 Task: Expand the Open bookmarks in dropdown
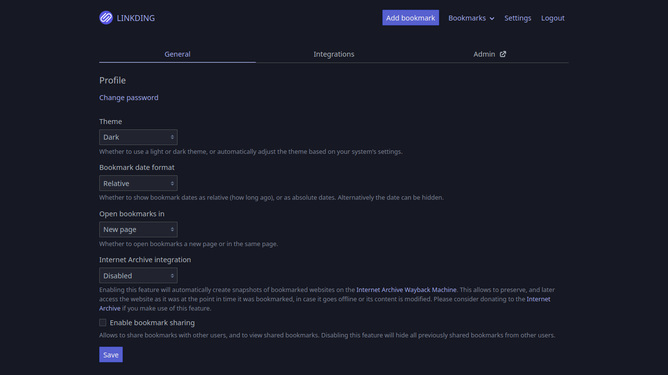138,229
